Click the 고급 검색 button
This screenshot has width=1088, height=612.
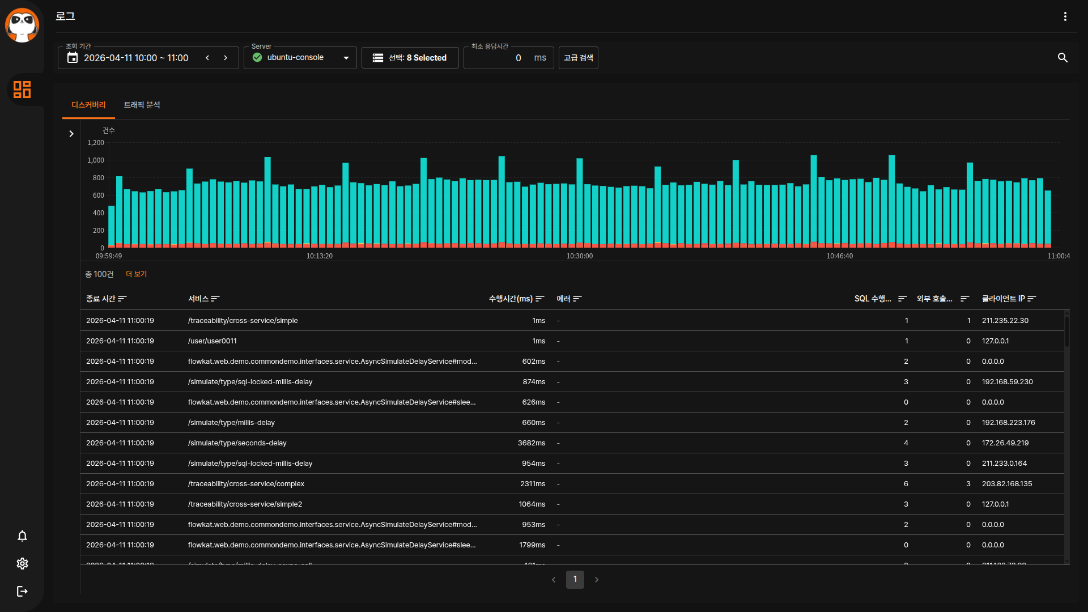click(x=578, y=58)
